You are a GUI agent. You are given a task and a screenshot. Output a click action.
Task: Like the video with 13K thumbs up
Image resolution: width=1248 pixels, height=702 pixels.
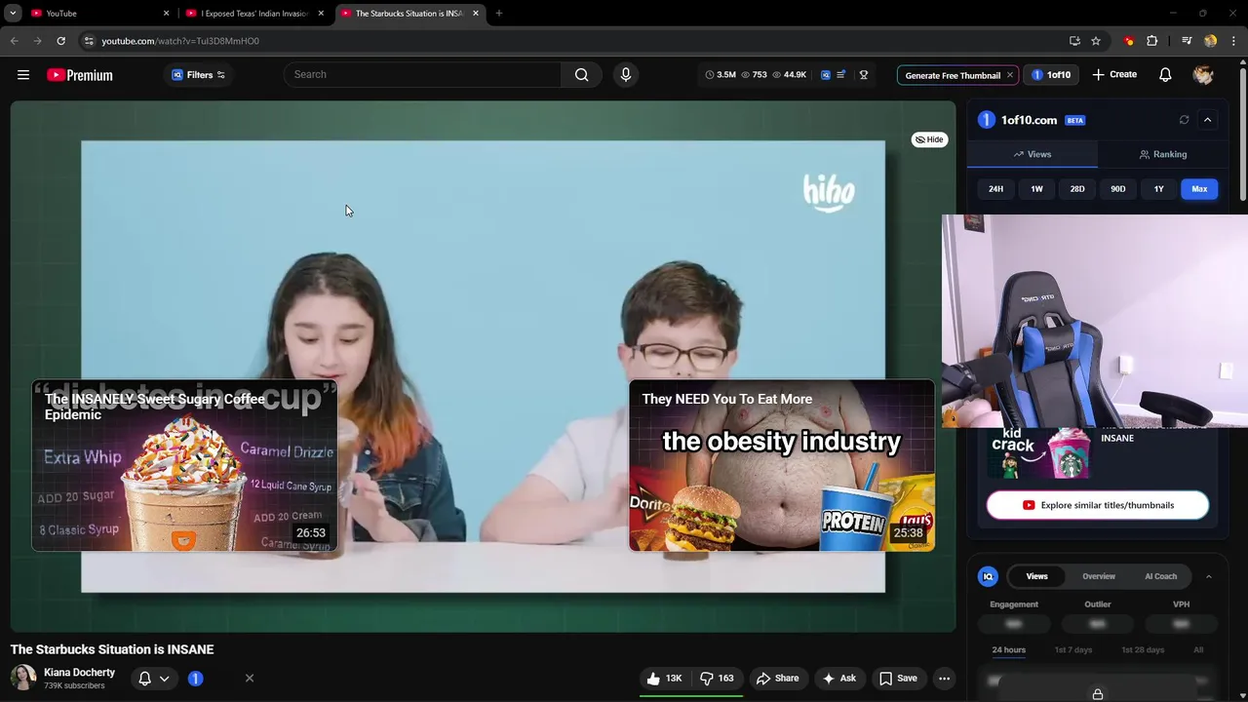click(664, 679)
